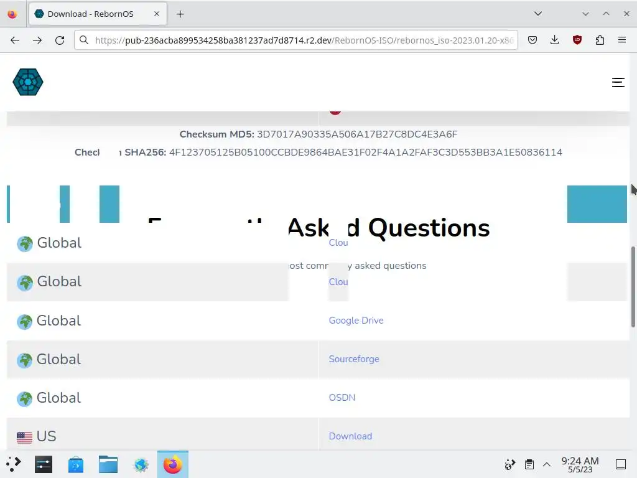Open the uBlock Origin extension
The image size is (637, 478).
point(577,40)
